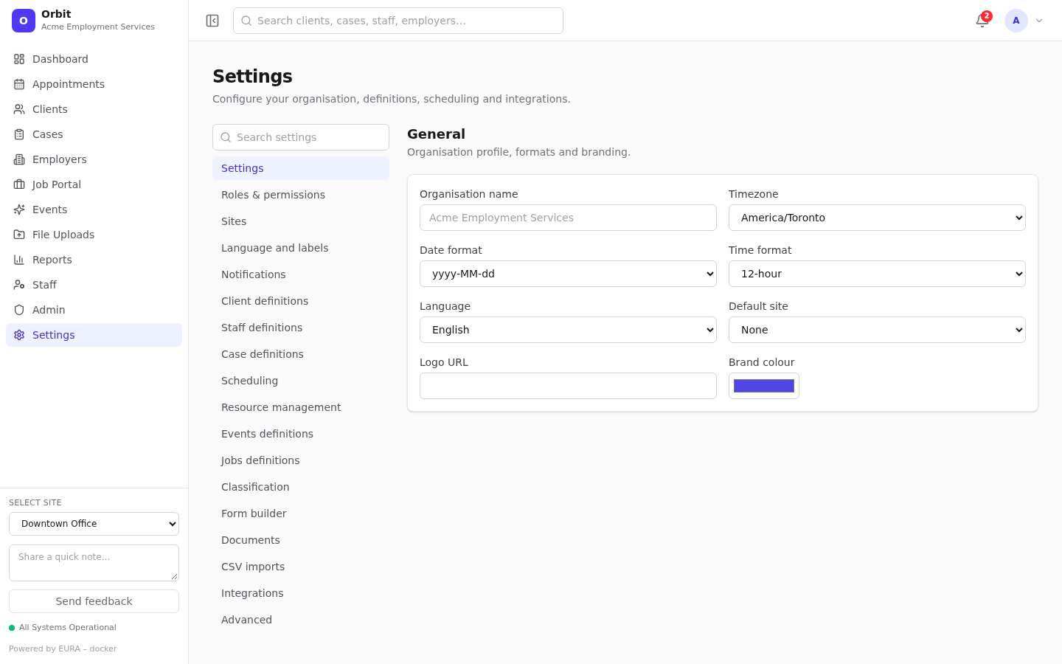Focus the Logo URL field
This screenshot has width=1062, height=664.
(x=568, y=386)
